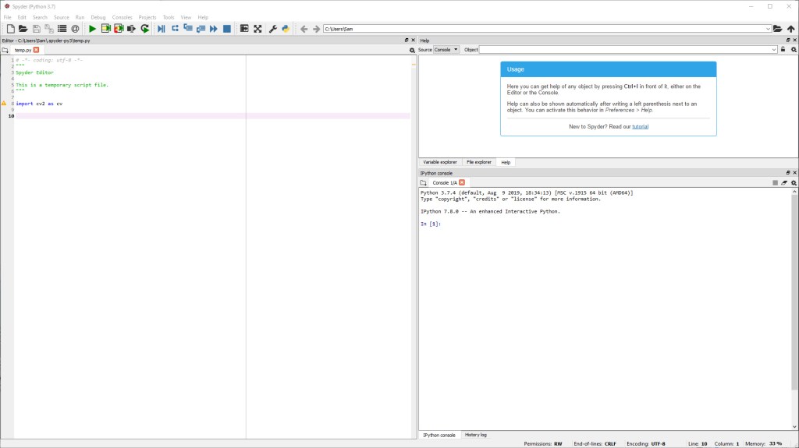The image size is (799, 448).
Task: Browse for a working directory folder icon
Action: (778, 29)
